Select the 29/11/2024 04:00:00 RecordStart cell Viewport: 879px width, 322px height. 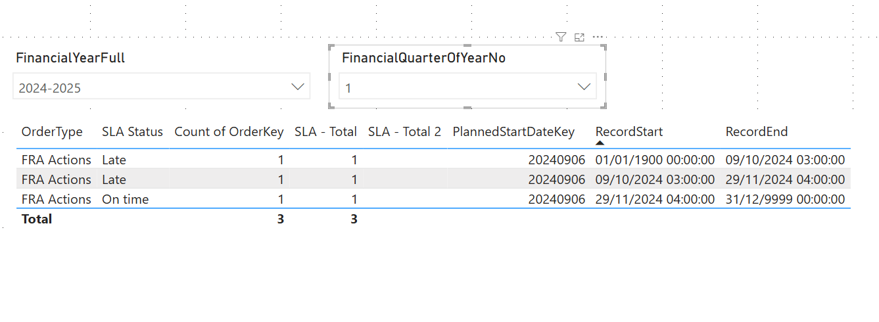coord(655,199)
